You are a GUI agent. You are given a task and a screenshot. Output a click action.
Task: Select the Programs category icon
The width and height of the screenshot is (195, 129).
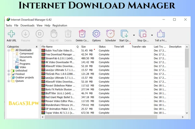pyautogui.click(x=17, y=64)
